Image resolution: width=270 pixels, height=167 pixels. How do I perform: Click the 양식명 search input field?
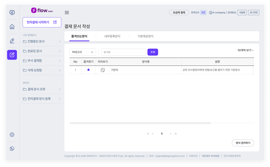[x=123, y=52]
